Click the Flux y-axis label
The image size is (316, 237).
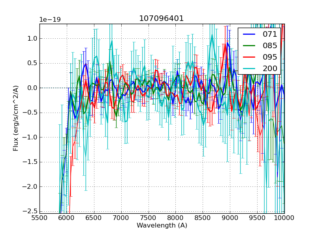[16, 118]
